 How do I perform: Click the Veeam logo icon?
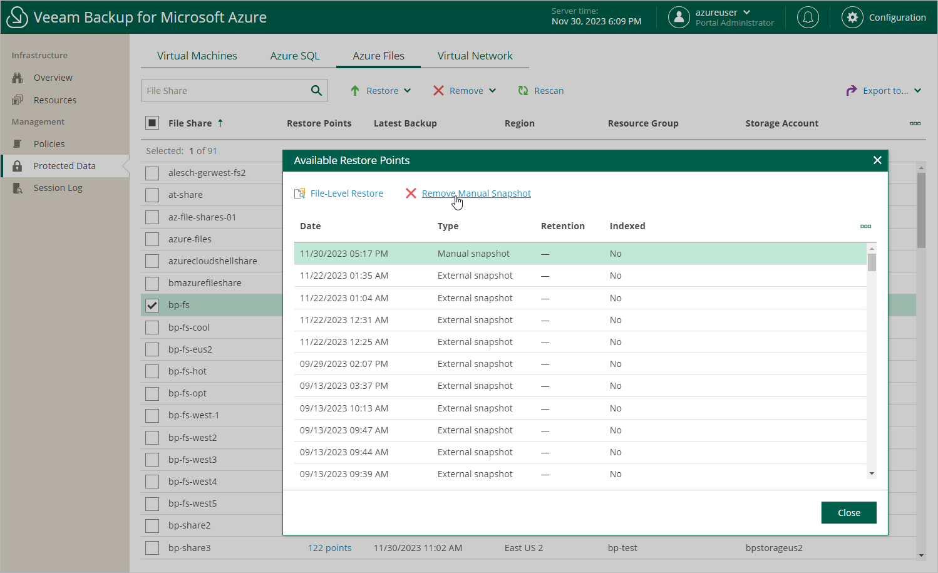click(17, 18)
